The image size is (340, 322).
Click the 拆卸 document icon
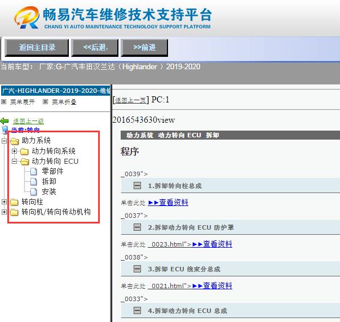34,181
